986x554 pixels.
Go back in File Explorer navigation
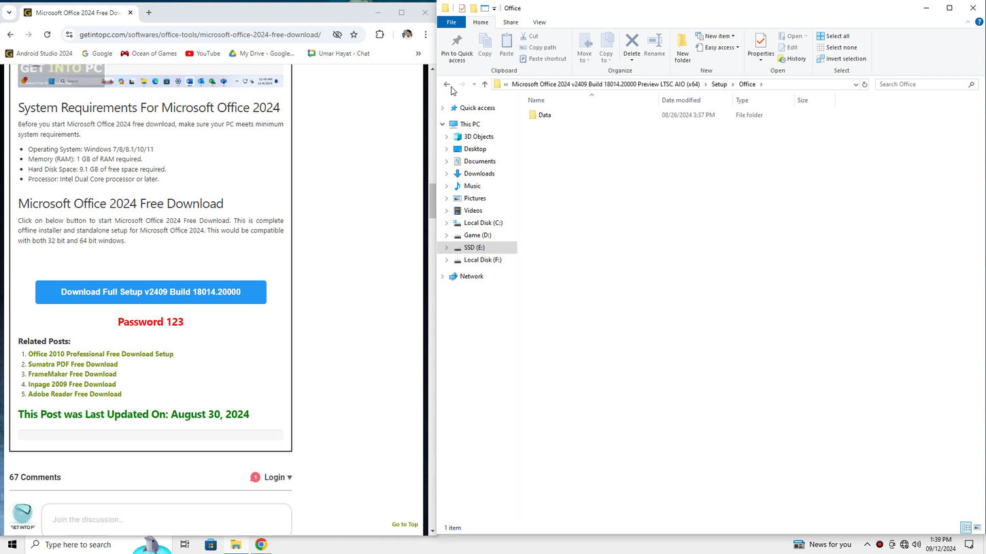[447, 84]
